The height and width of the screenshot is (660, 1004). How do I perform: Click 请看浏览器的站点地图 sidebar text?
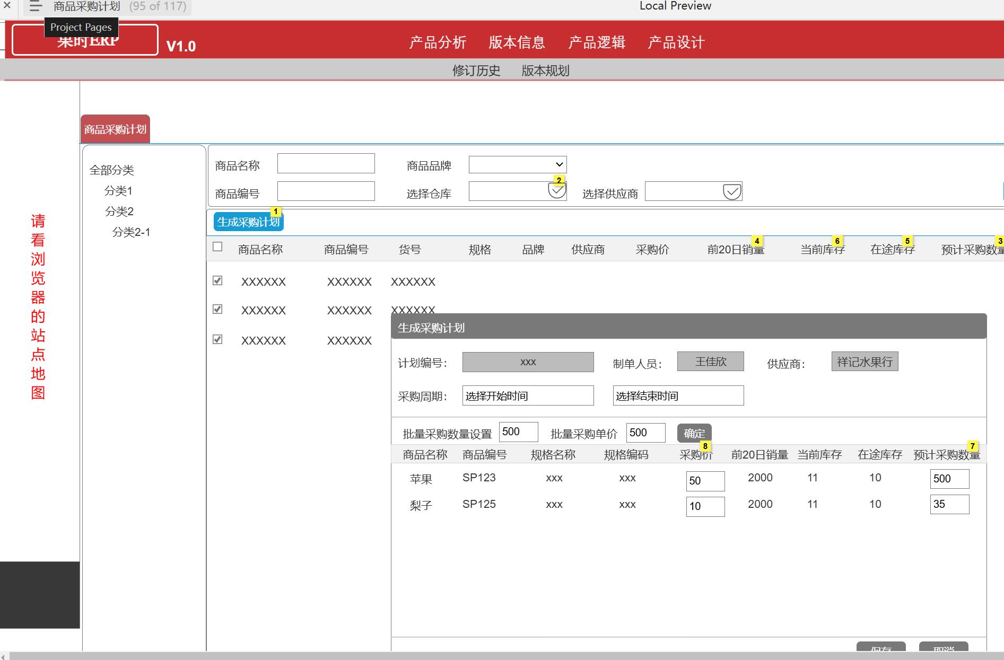click(x=38, y=306)
